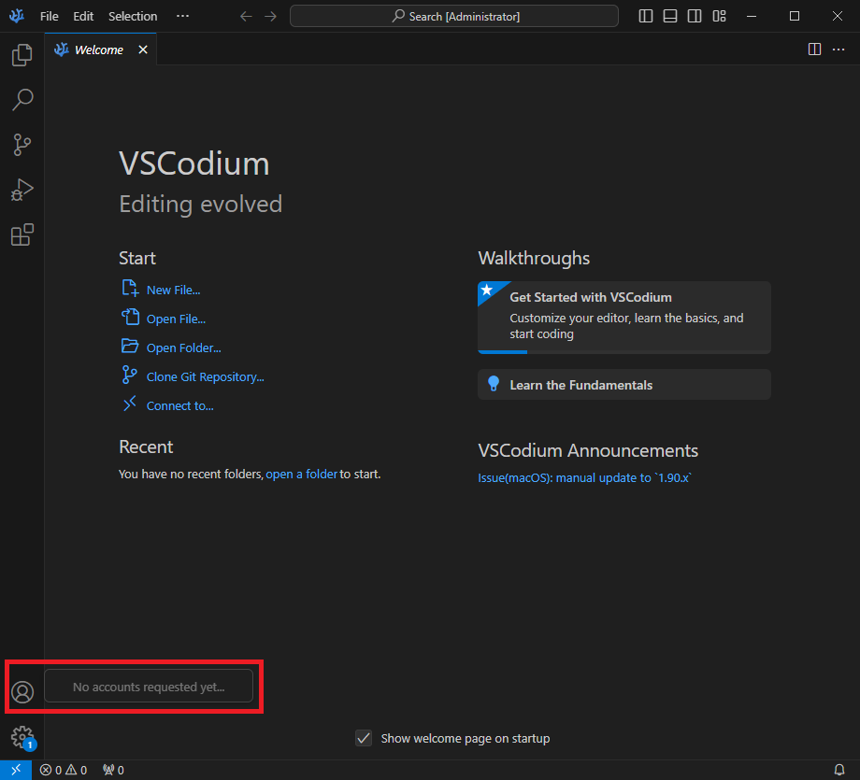This screenshot has height=780, width=860.
Task: Click the Open File... link
Action: [176, 319]
